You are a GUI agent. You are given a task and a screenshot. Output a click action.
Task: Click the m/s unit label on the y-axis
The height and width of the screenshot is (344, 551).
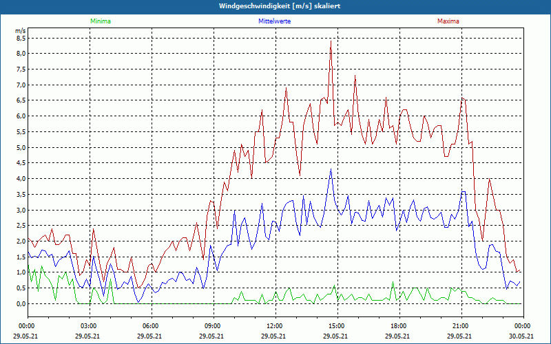[19, 31]
